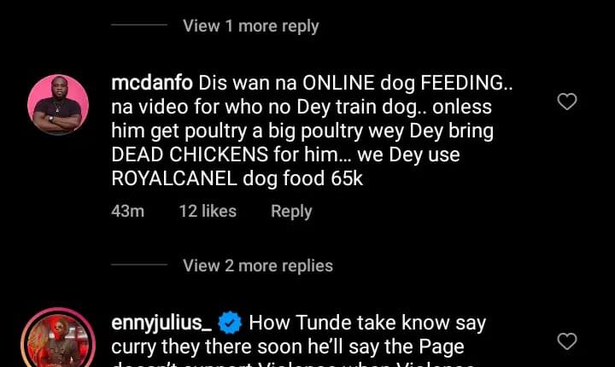
Task: Click the words DEAD CHICKENS in the comment
Action: coord(190,154)
